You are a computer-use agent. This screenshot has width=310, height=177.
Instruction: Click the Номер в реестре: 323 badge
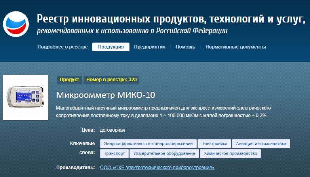(112, 80)
